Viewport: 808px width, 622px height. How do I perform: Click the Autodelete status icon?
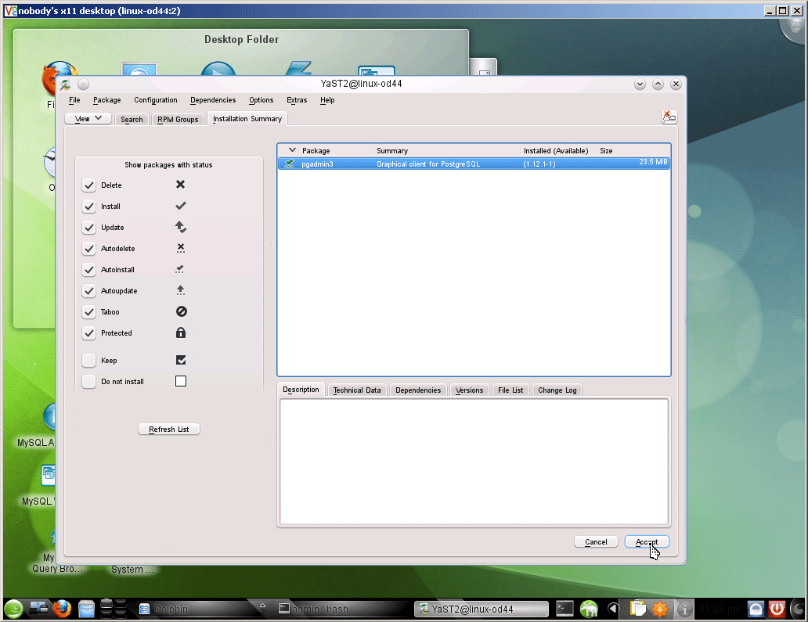pos(180,248)
